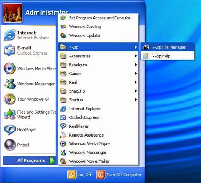Click the Internet label in pinned list

[26, 33]
